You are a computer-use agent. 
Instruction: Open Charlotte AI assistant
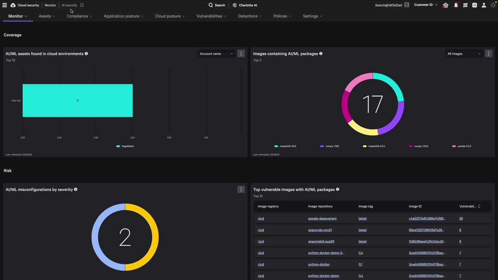245,5
